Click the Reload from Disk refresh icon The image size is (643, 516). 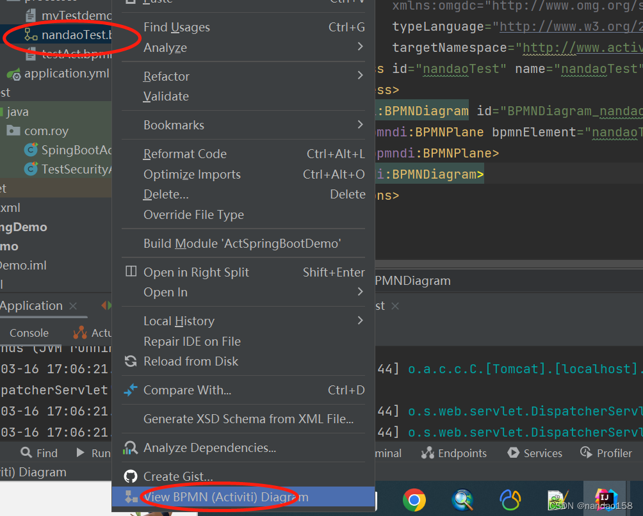(131, 361)
